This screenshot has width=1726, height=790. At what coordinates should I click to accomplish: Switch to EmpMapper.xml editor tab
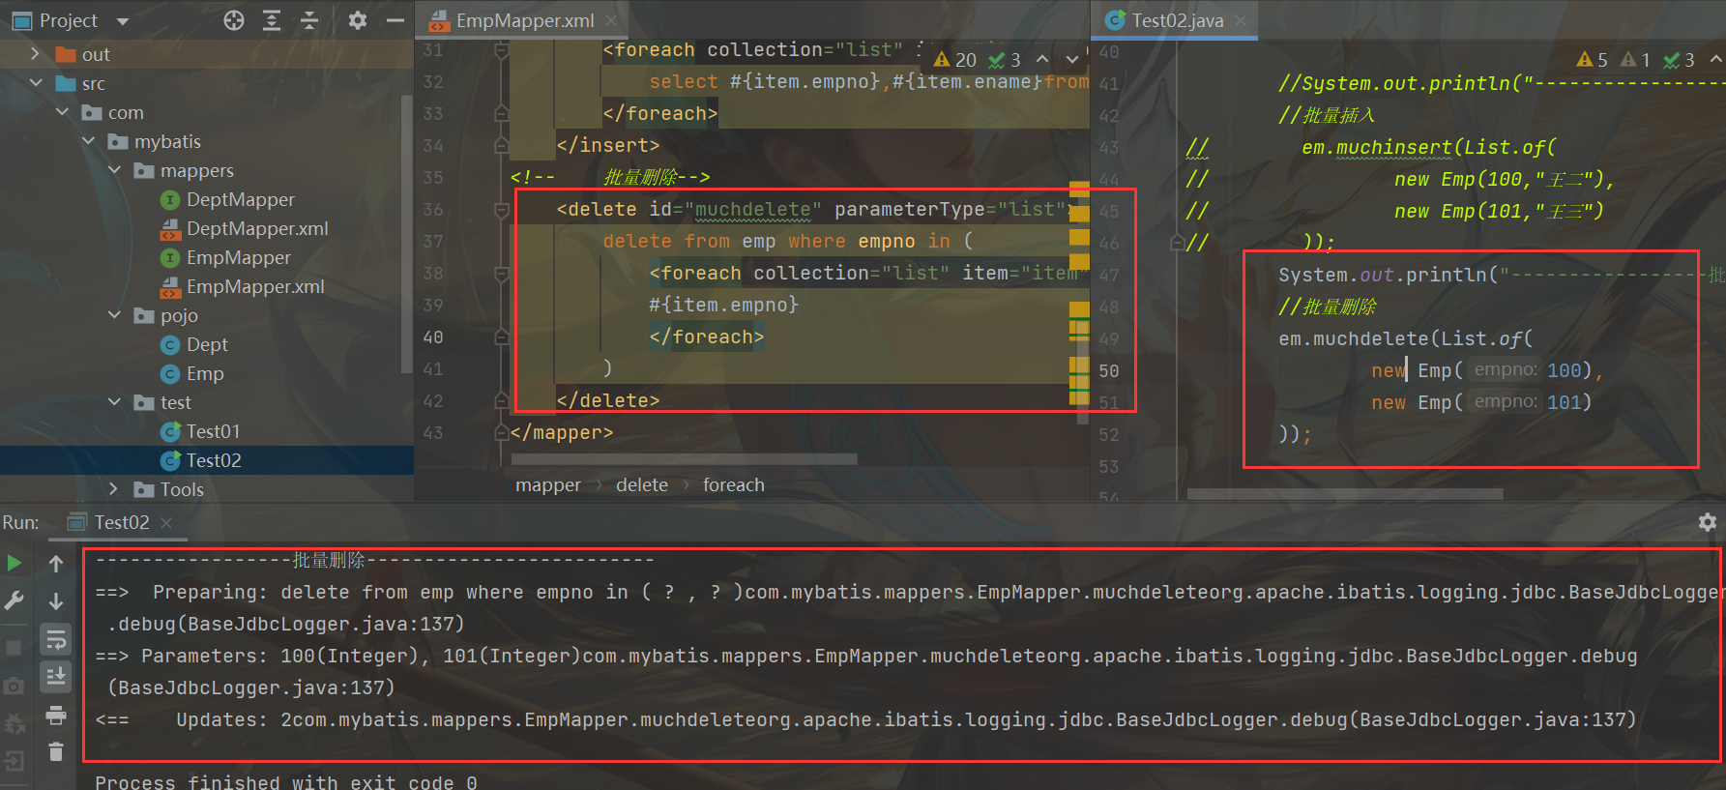(x=525, y=20)
